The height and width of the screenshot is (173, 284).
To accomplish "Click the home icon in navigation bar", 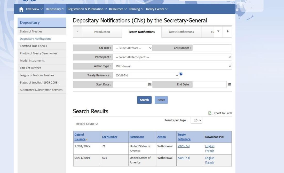I will 21,9.
